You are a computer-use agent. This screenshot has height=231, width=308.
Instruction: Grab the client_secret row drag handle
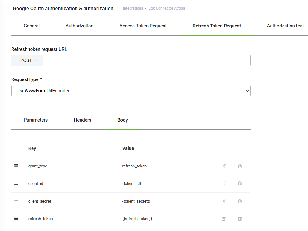point(16,201)
